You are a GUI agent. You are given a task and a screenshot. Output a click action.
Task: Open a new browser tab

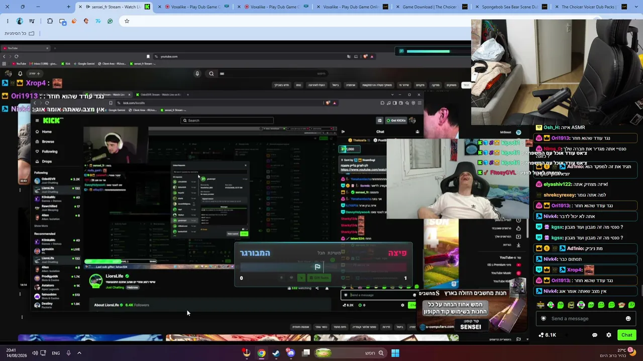68,7
